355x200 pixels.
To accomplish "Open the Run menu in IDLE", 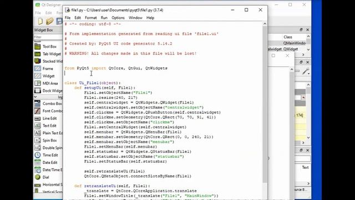I will [104, 18].
